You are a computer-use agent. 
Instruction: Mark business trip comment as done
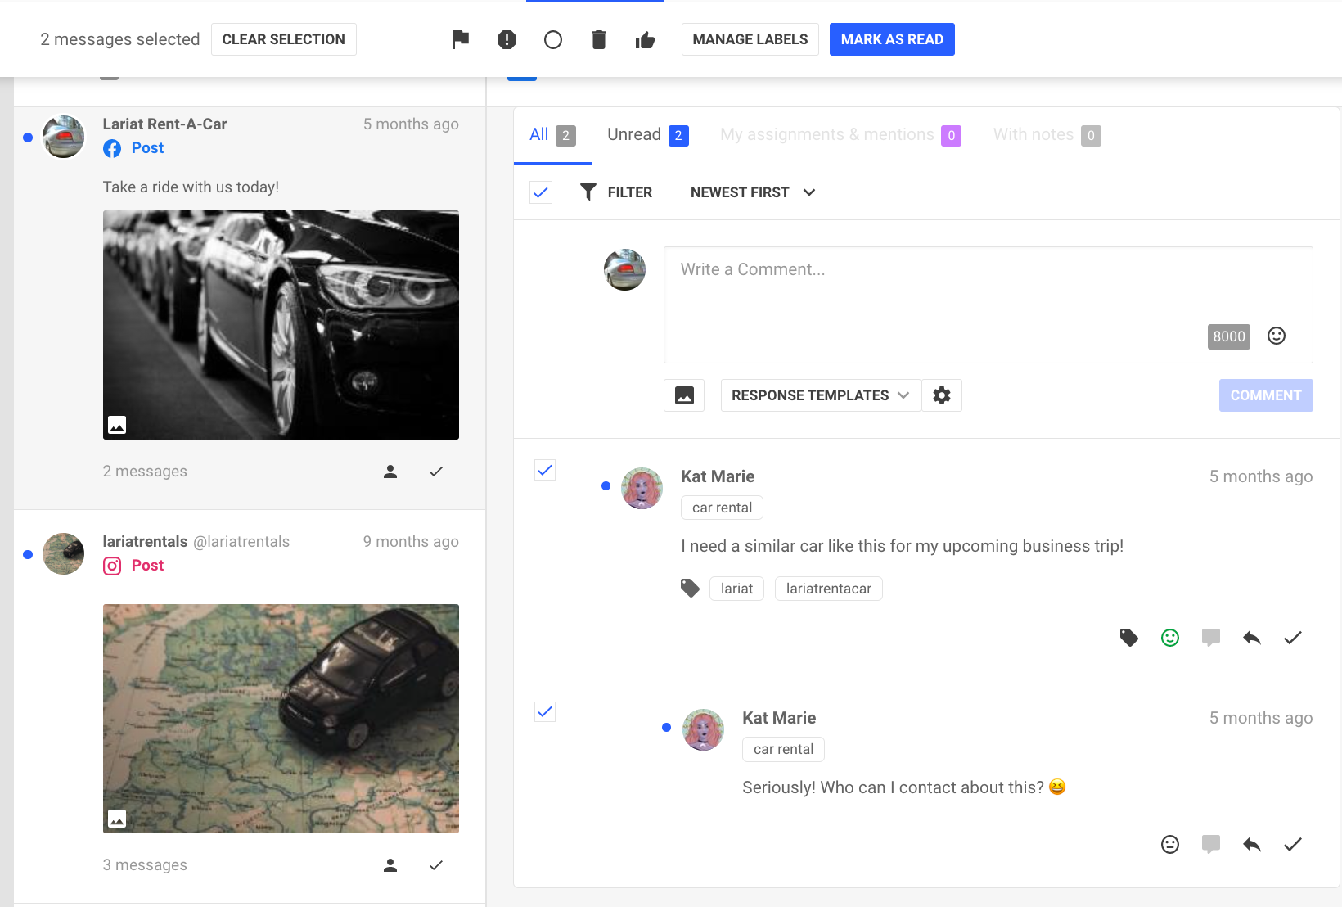coord(1293,638)
